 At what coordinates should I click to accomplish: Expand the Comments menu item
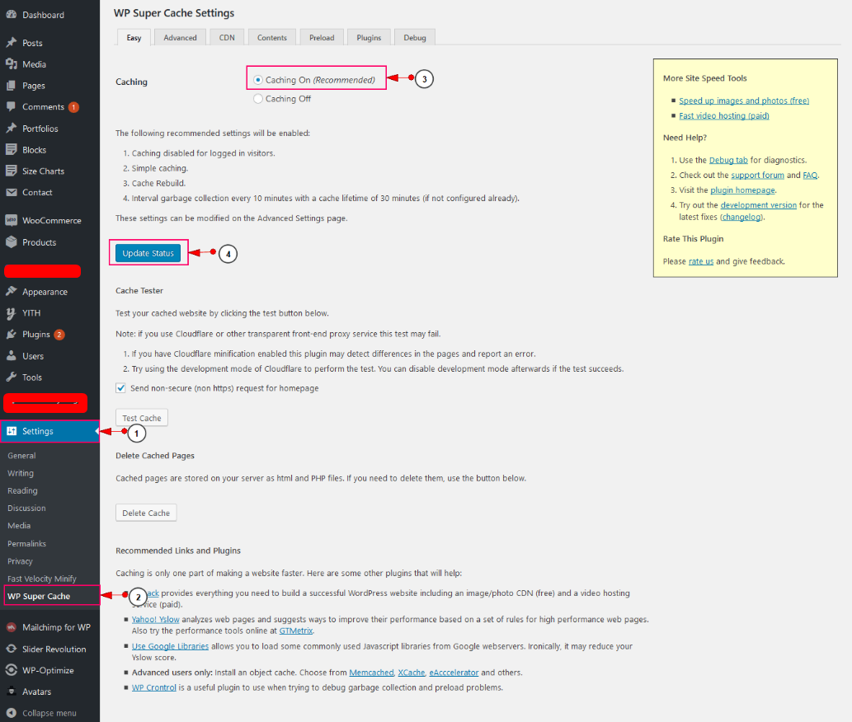[43, 107]
